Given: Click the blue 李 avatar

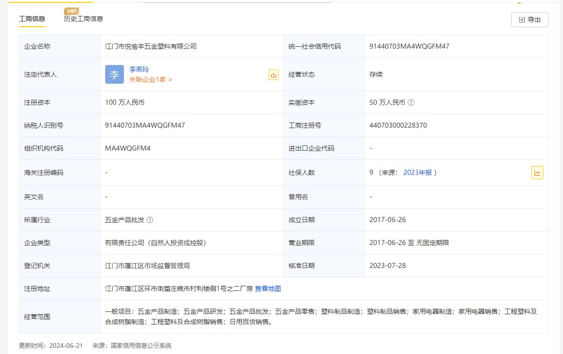Looking at the screenshot, I should [115, 74].
